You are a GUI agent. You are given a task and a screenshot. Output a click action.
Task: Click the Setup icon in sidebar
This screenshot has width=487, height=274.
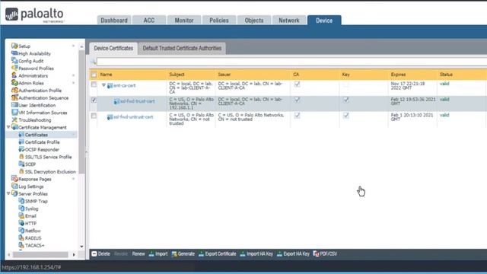[14, 46]
